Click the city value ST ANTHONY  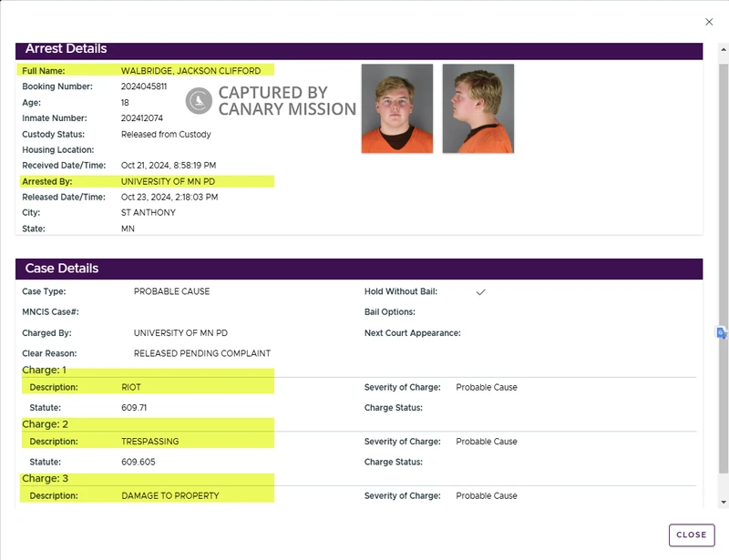pyautogui.click(x=149, y=212)
